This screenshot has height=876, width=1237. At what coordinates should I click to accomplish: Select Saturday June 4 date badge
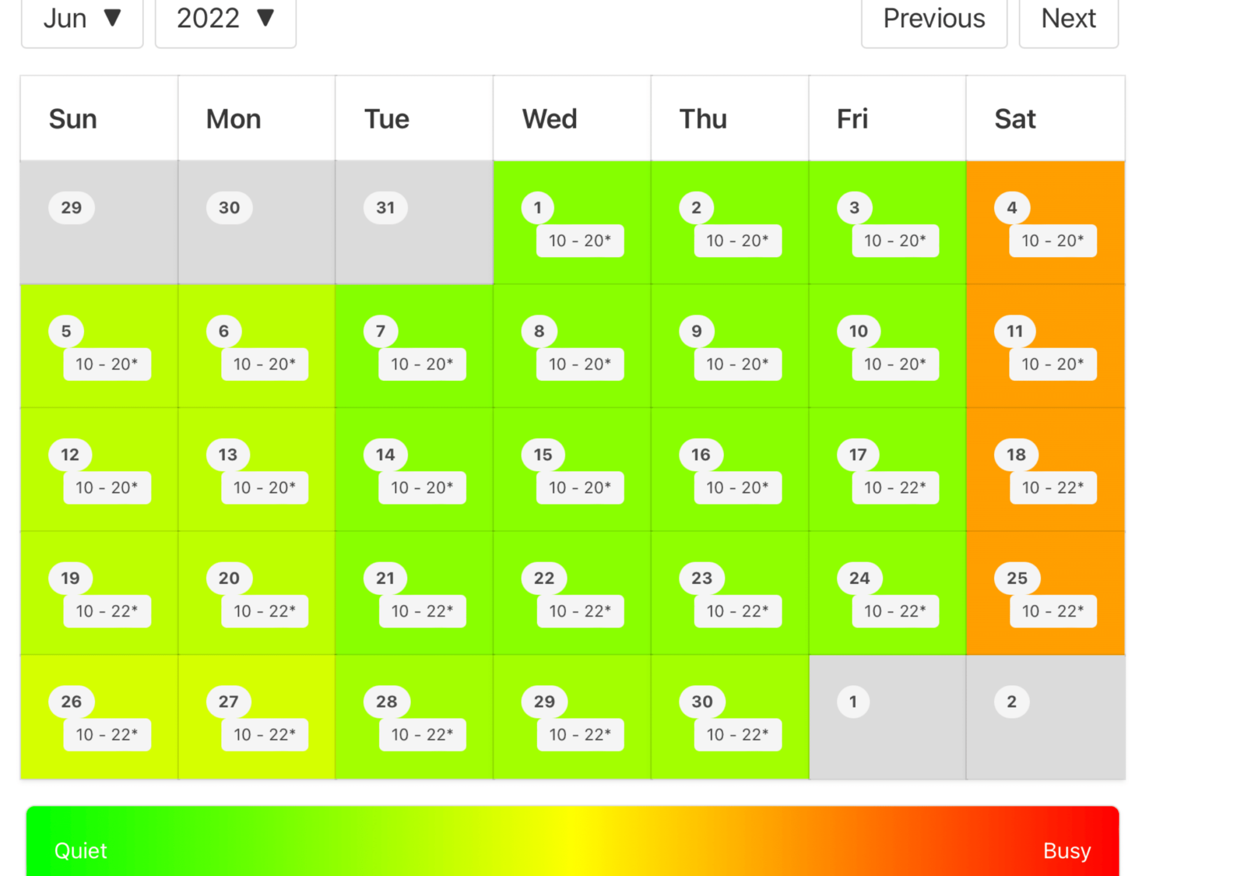pyautogui.click(x=1012, y=208)
